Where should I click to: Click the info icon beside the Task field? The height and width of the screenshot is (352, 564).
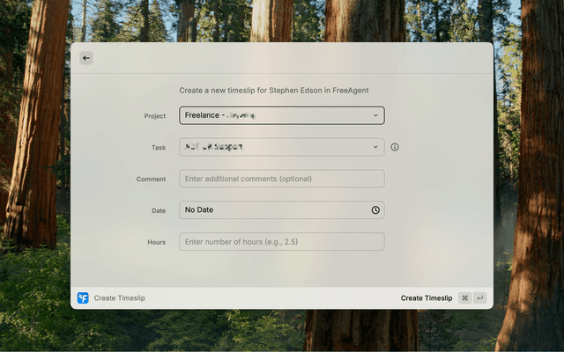point(395,147)
